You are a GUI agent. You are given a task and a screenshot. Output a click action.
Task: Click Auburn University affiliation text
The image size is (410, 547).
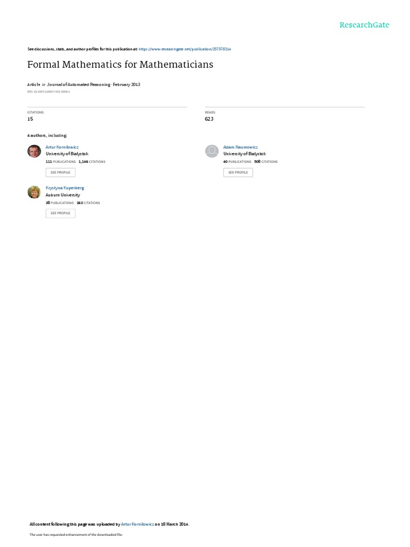click(63, 195)
